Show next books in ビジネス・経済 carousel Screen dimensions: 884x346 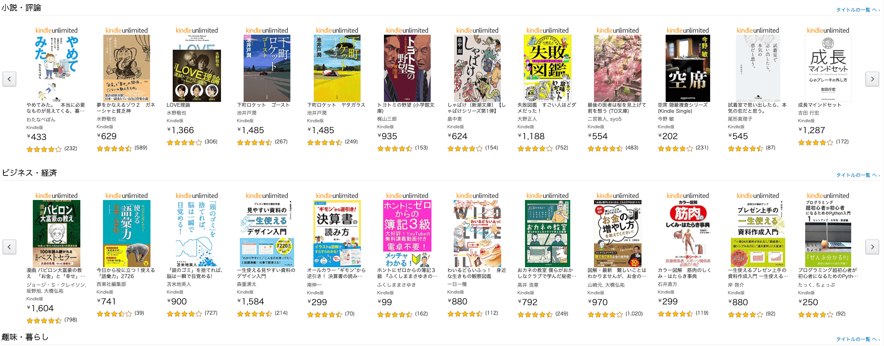click(x=872, y=247)
